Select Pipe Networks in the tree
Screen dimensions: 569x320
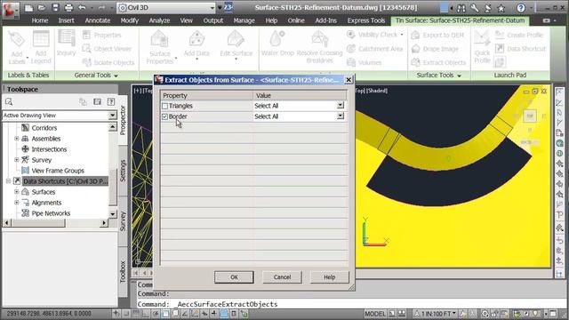[x=51, y=213]
